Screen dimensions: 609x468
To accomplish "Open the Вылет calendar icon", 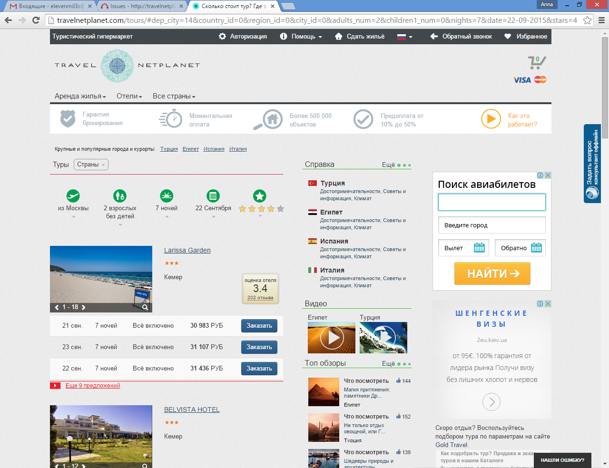I will click(x=479, y=248).
